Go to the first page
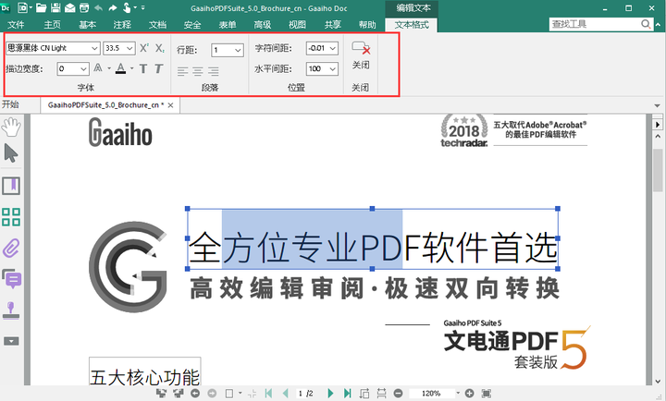The width and height of the screenshot is (666, 401). 268,394
